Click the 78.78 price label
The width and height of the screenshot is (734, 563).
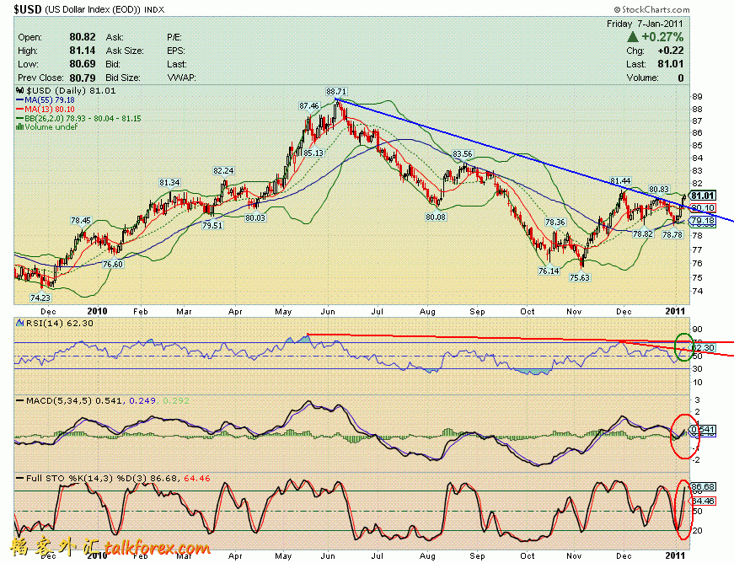(672, 234)
